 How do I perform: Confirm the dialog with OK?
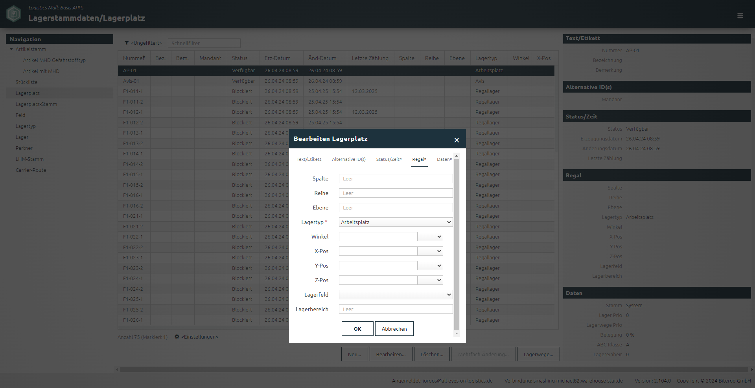[x=357, y=329]
